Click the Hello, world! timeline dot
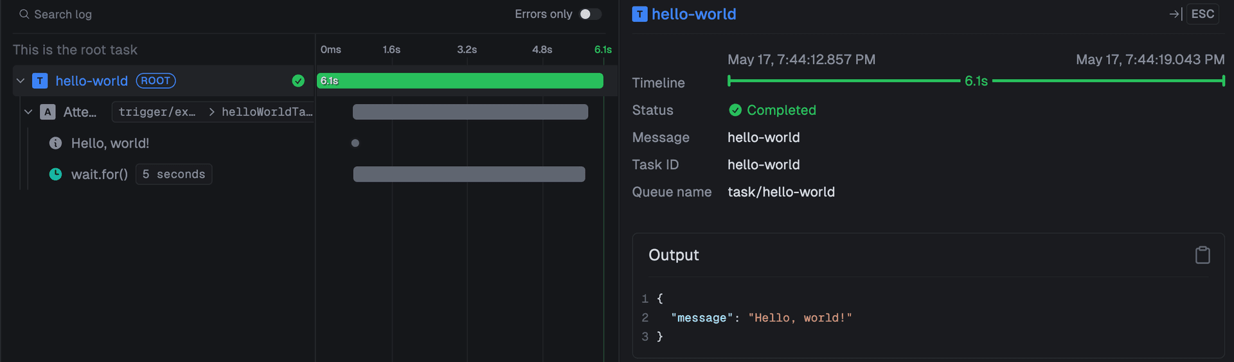This screenshot has width=1234, height=362. (x=355, y=143)
